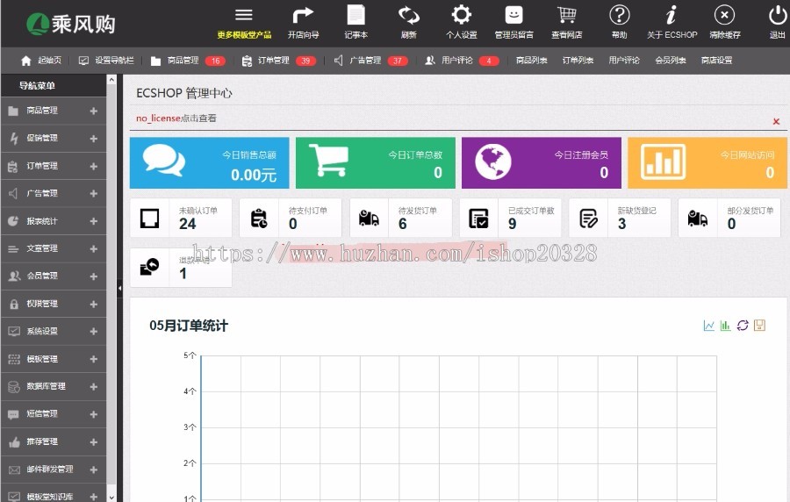This screenshot has height=502, width=790.
Task: Open 广告管理 tab with badge 37
Action: click(370, 61)
